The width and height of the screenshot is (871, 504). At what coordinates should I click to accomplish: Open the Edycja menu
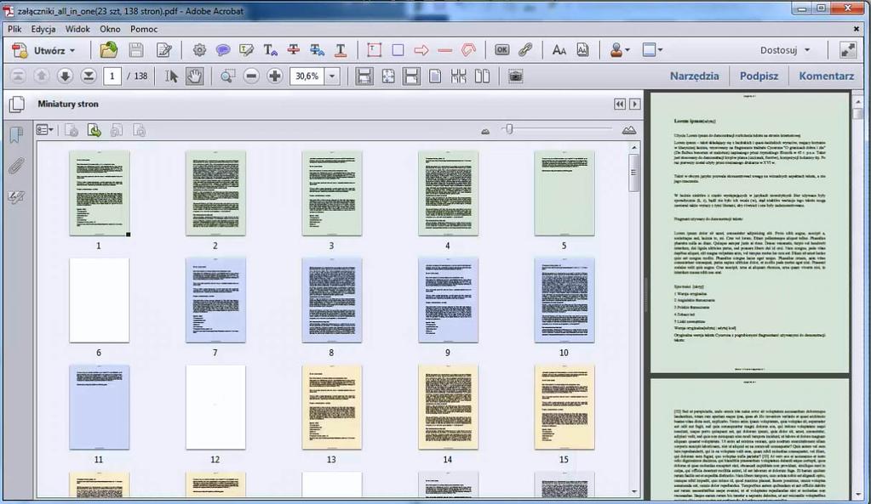point(43,29)
